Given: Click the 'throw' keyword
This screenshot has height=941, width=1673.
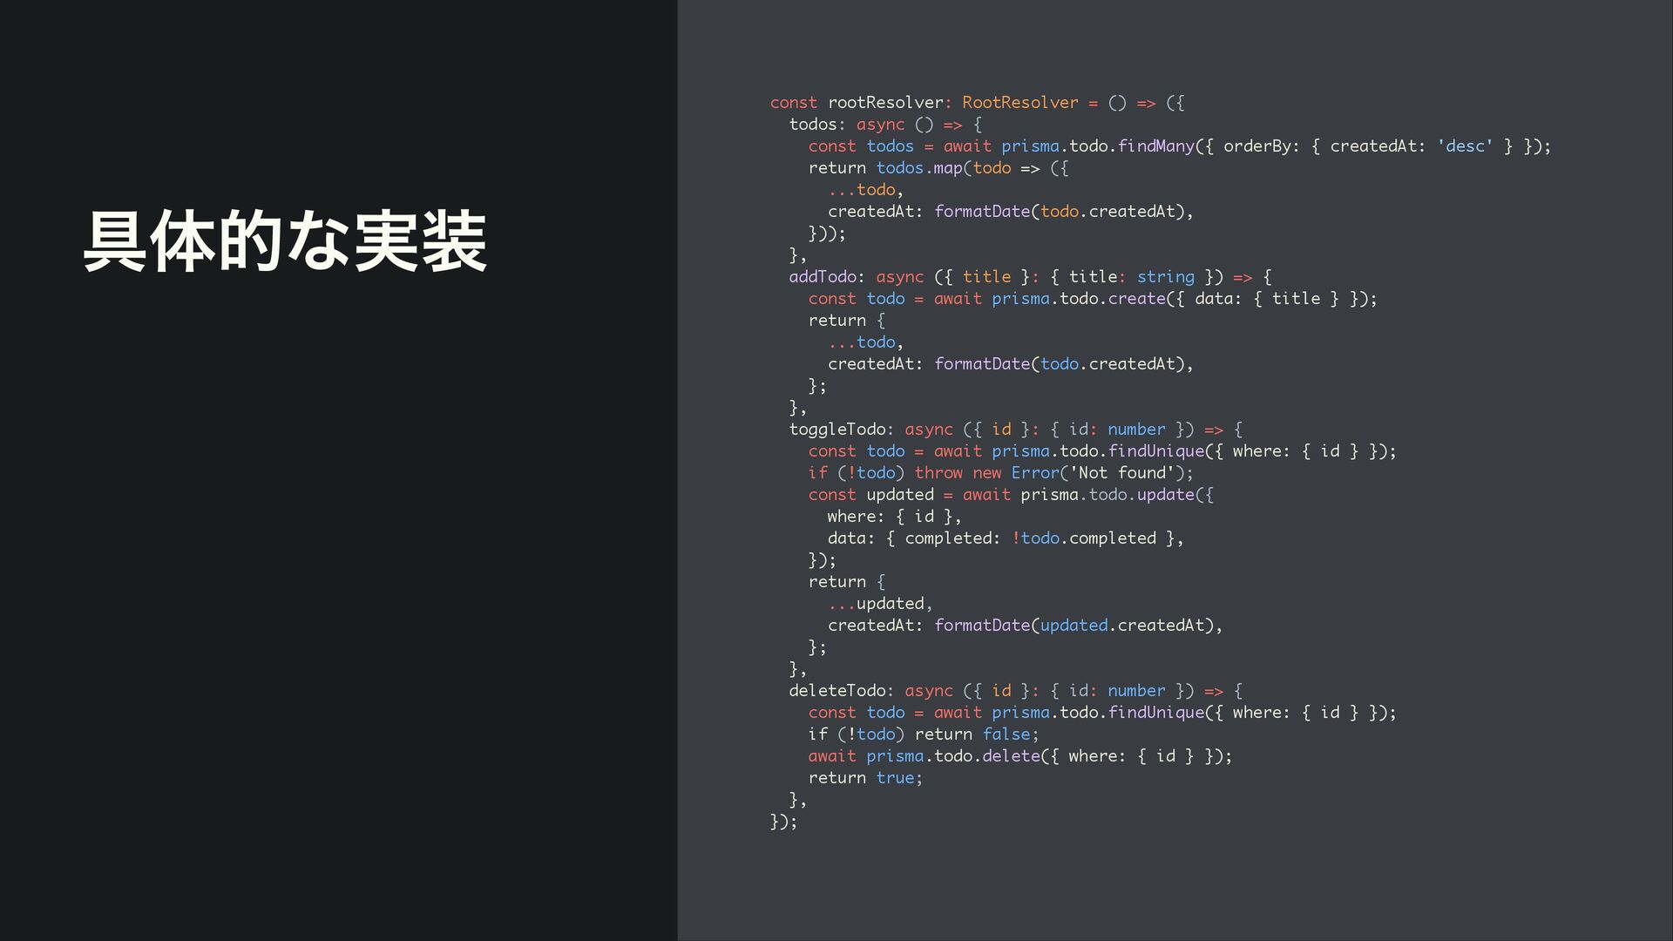Looking at the screenshot, I should click(x=938, y=473).
